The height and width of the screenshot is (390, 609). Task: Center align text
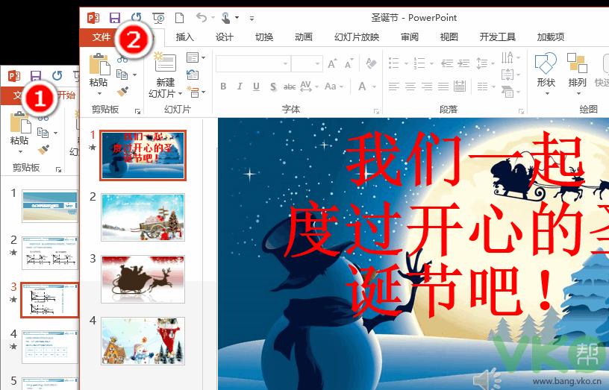[410, 87]
